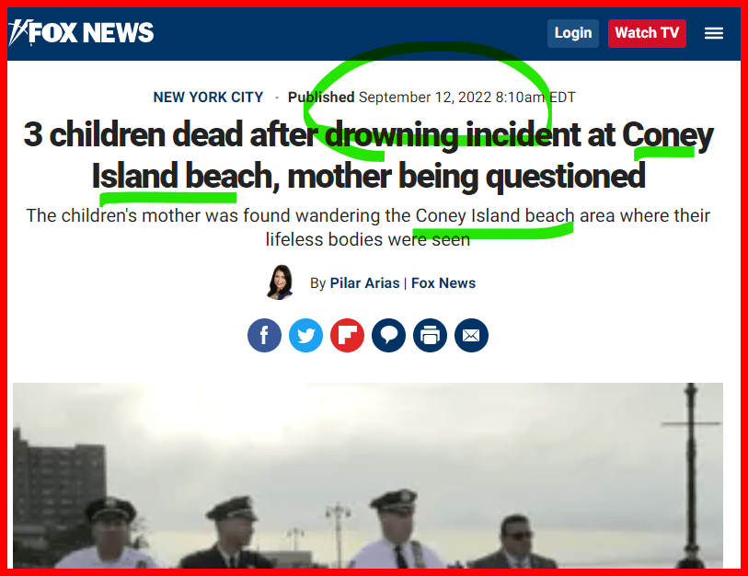Click the police officers article image

coord(368,476)
